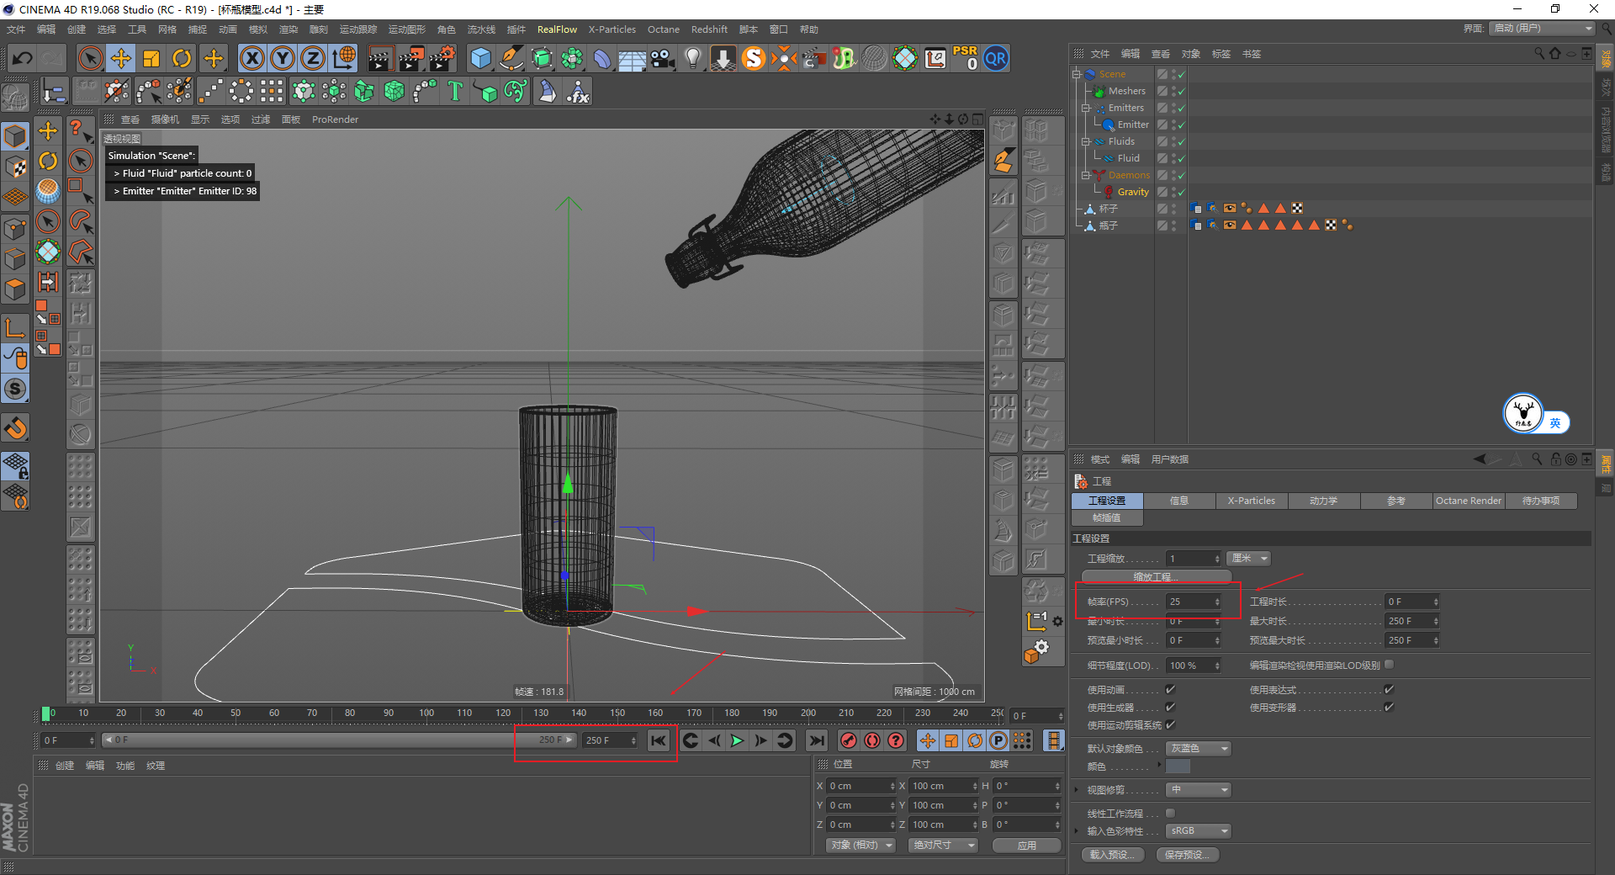Open the 灰蓝色 default object color dropdown

(1199, 749)
